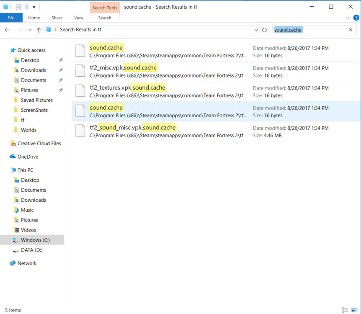Click file icon of tf2_textures.vpk.sound.cache
Image resolution: width=361 pixels, height=314 pixels.
80,91
